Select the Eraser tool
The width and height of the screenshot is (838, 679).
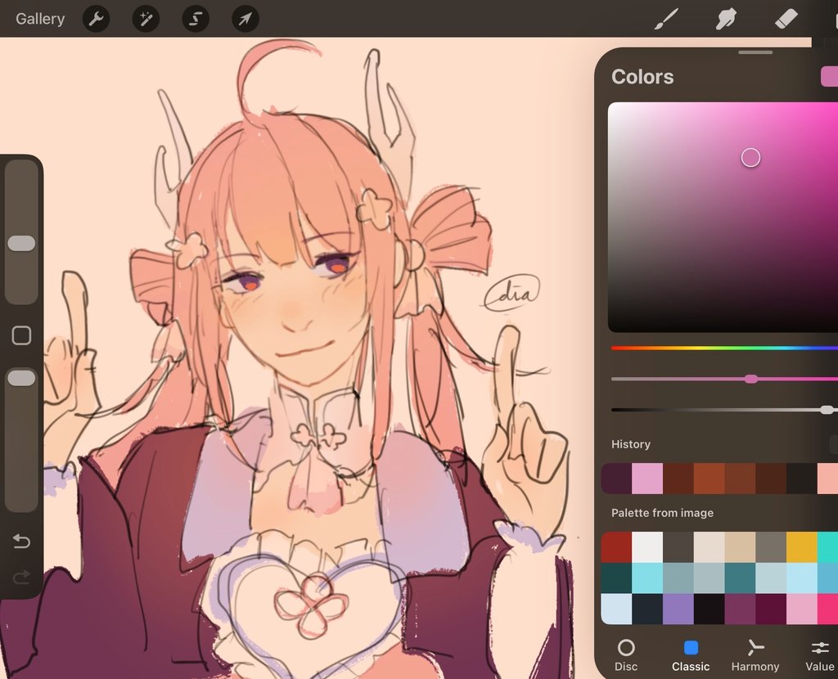[786, 19]
